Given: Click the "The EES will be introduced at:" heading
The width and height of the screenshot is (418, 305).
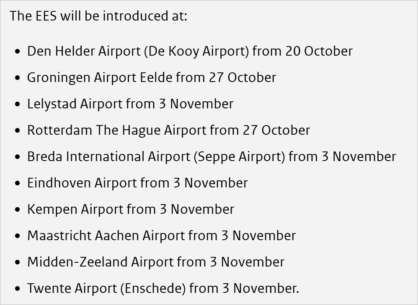Looking at the screenshot, I should click(98, 16).
